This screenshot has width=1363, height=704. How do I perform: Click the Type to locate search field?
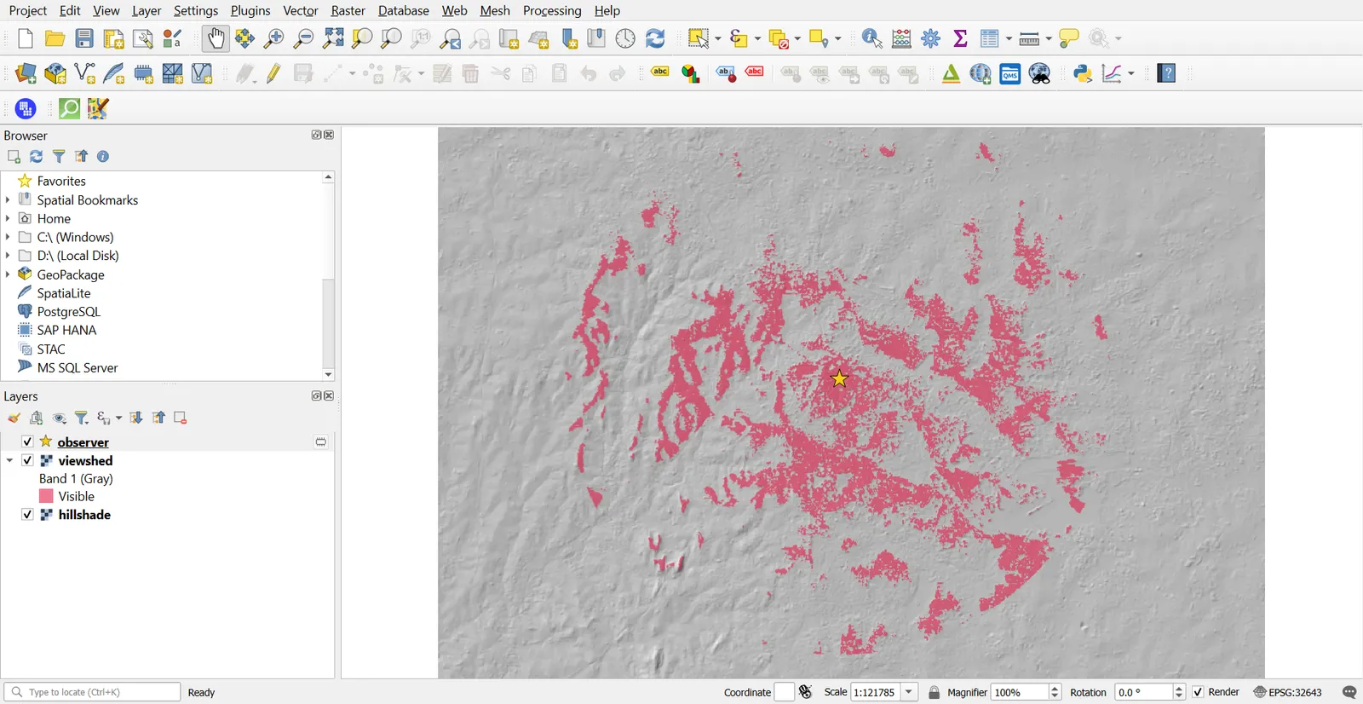(x=92, y=692)
